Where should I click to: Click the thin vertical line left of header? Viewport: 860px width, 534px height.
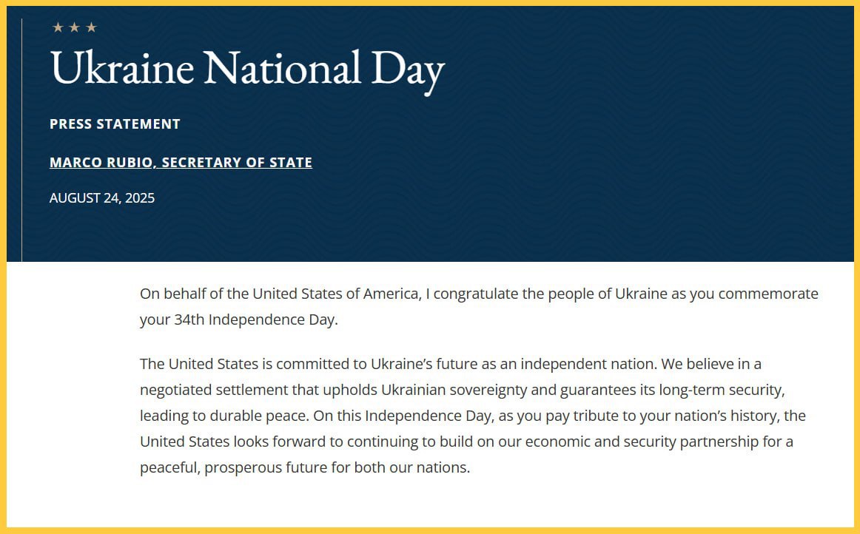tap(22, 141)
